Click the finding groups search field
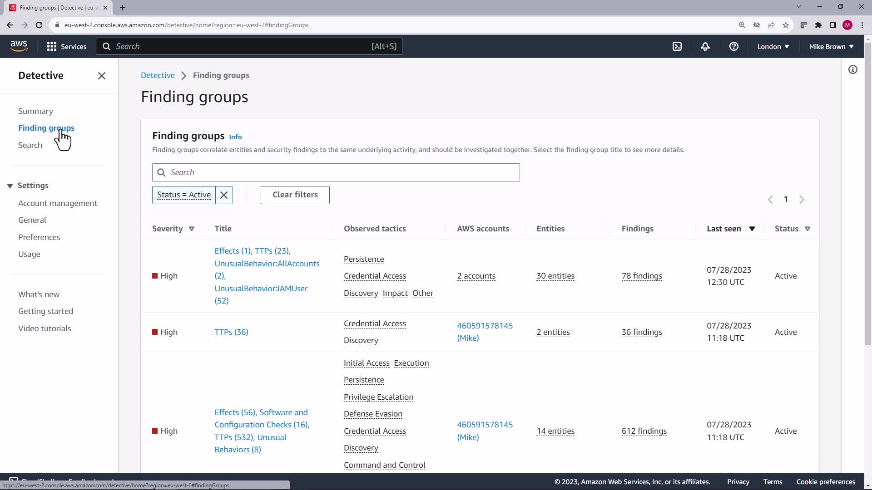The image size is (872, 490). 336,172
